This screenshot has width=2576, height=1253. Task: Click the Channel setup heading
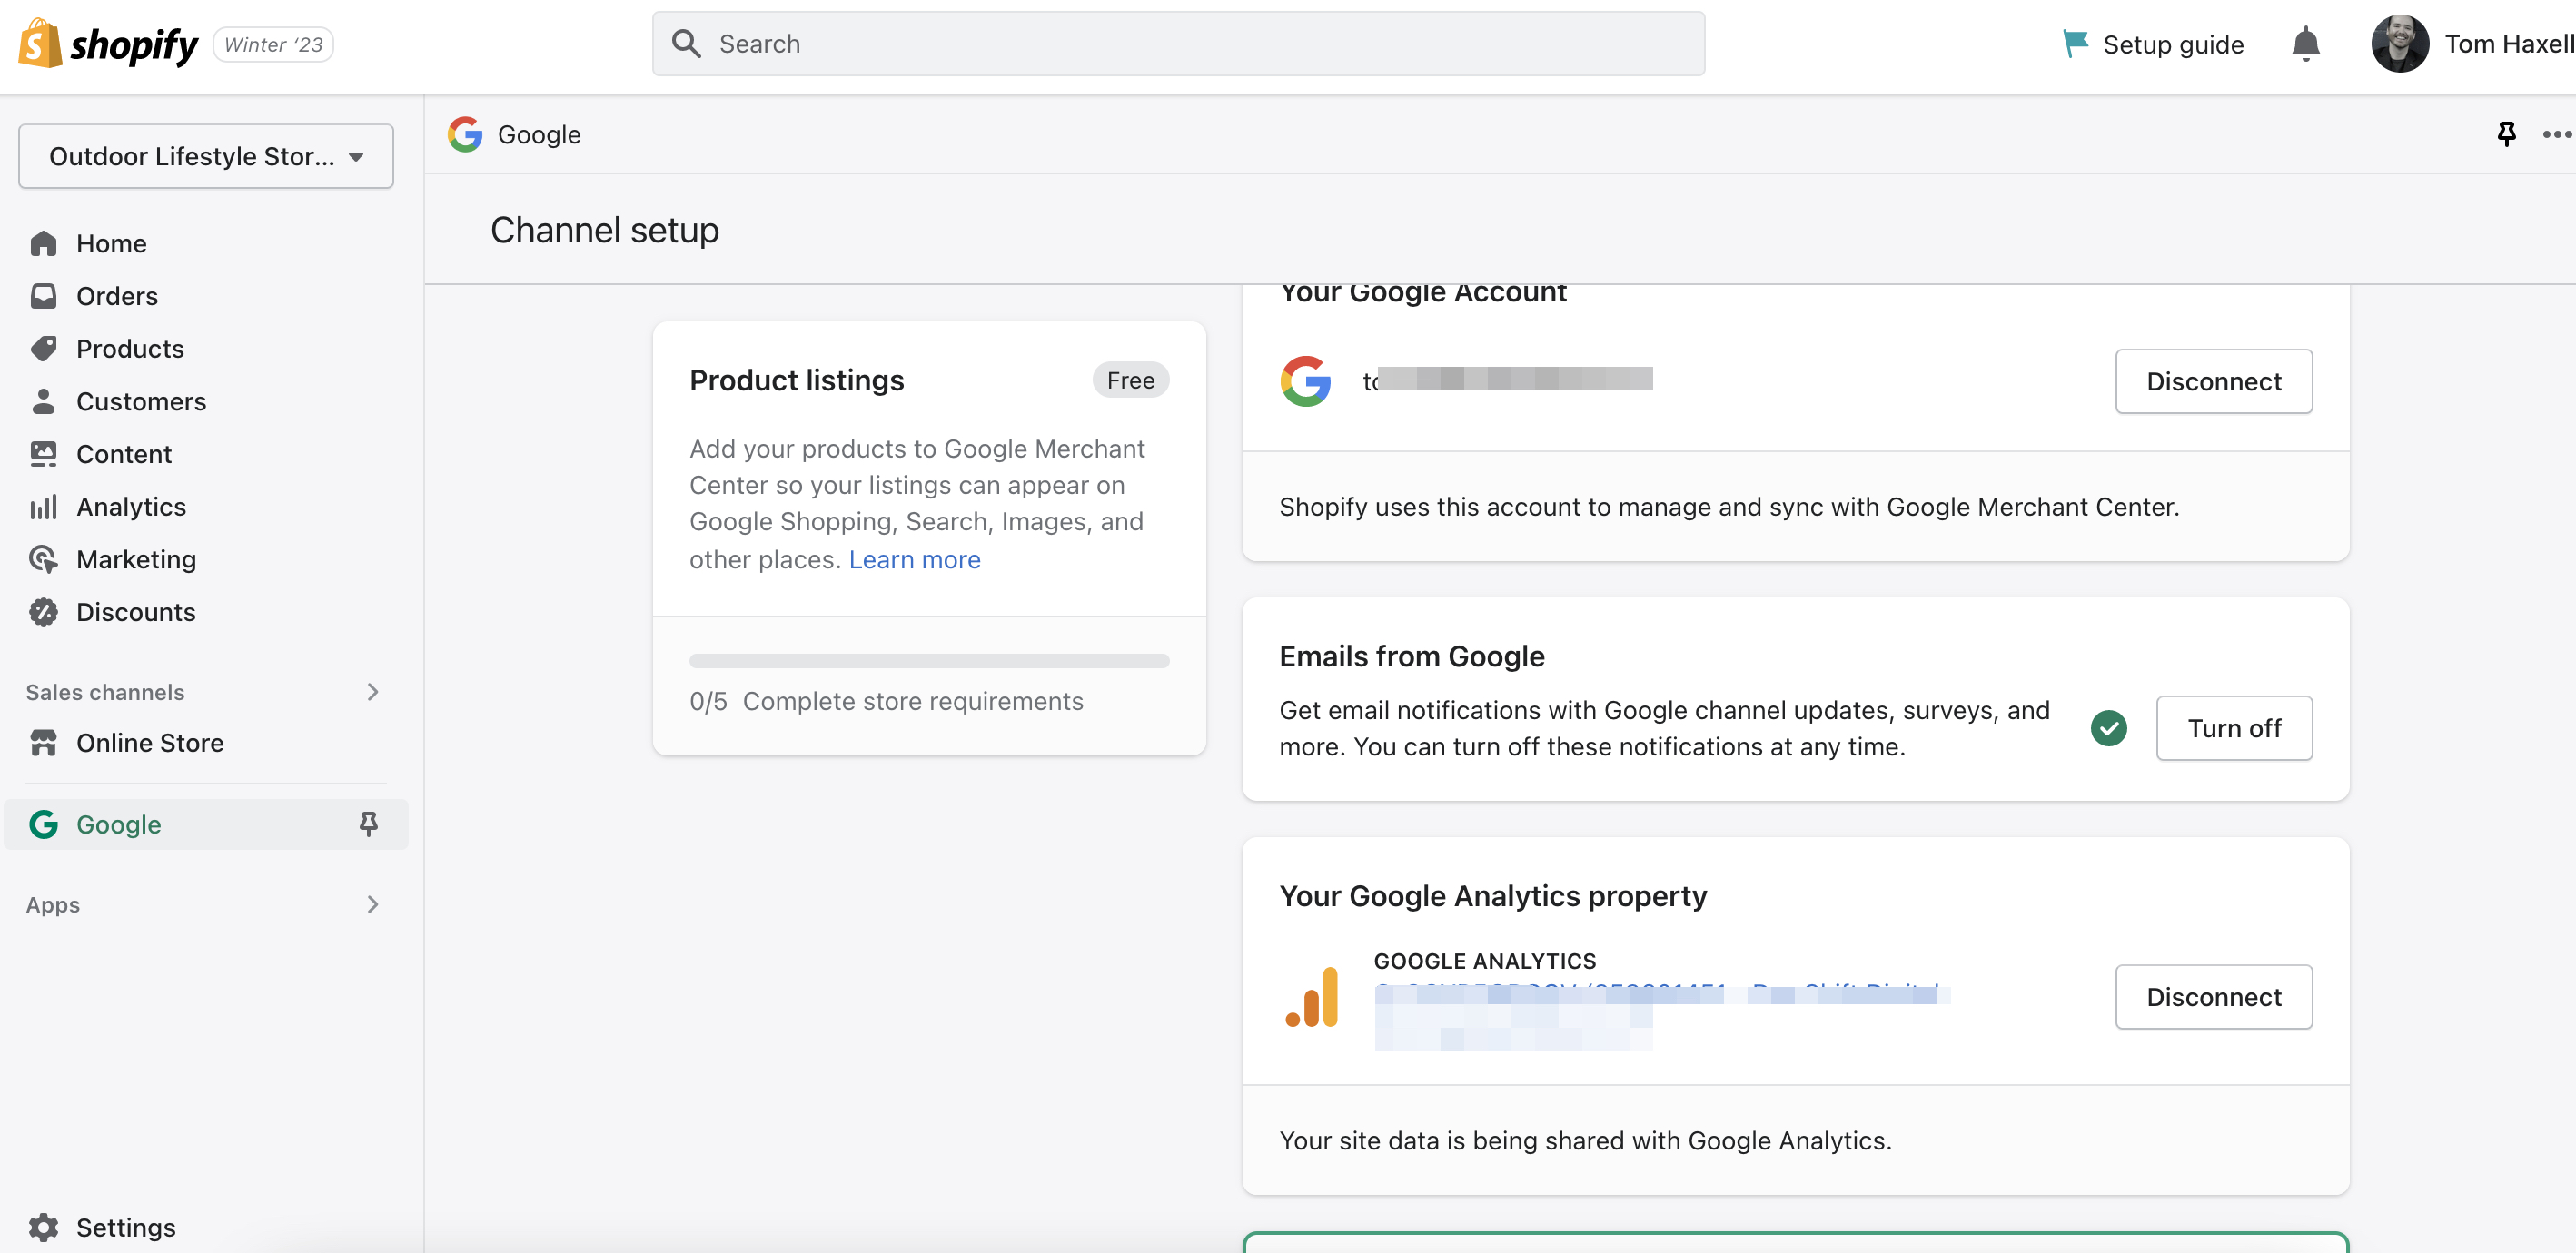[604, 230]
